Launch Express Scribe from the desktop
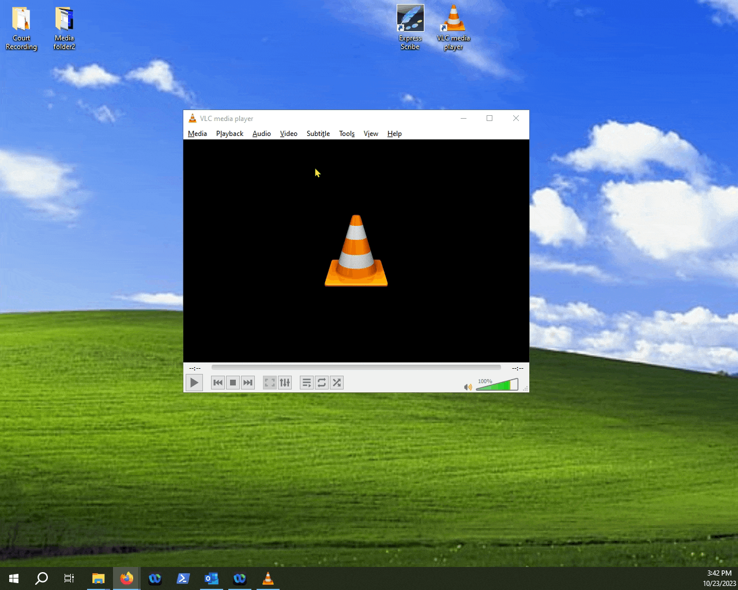Screen dimensions: 738x590 click(x=410, y=17)
